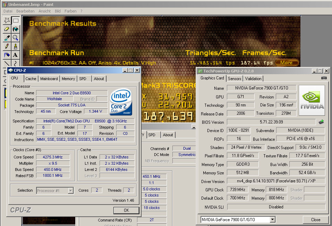Activate the Pick Color eyedropper tool
332x226 pixels.
coord(7,38)
